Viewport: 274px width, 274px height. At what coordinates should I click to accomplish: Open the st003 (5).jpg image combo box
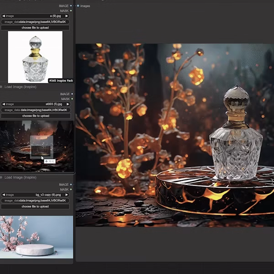(36, 104)
